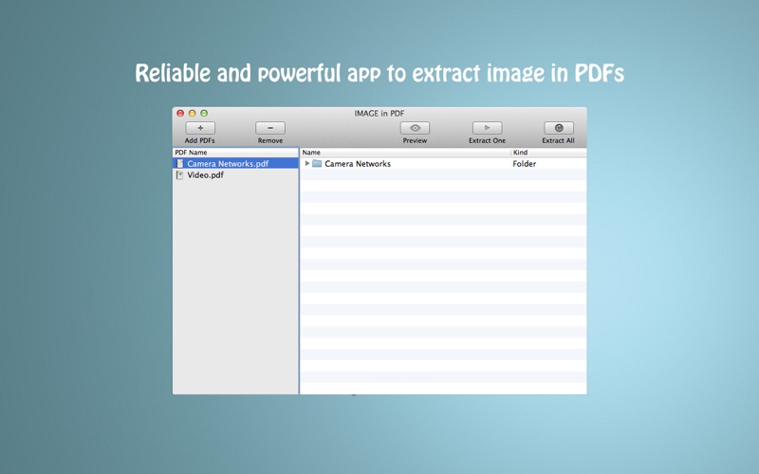
Task: Minimize the window with yellow button
Action: 193,113
